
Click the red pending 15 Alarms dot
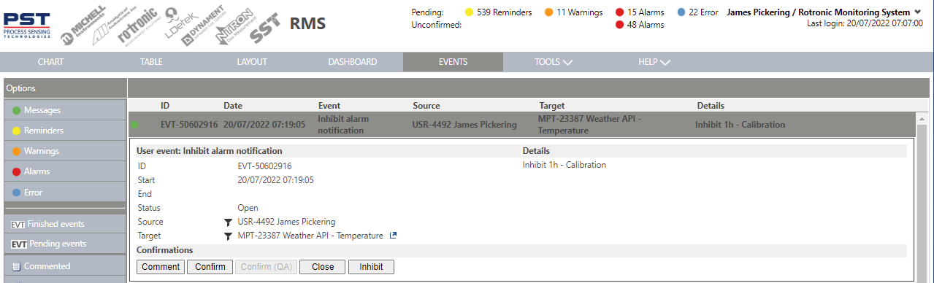click(x=619, y=12)
